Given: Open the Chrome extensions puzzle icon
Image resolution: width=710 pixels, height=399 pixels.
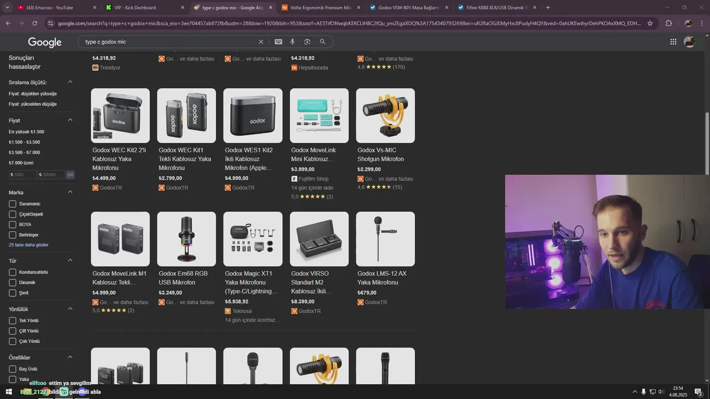Looking at the screenshot, I should [668, 23].
